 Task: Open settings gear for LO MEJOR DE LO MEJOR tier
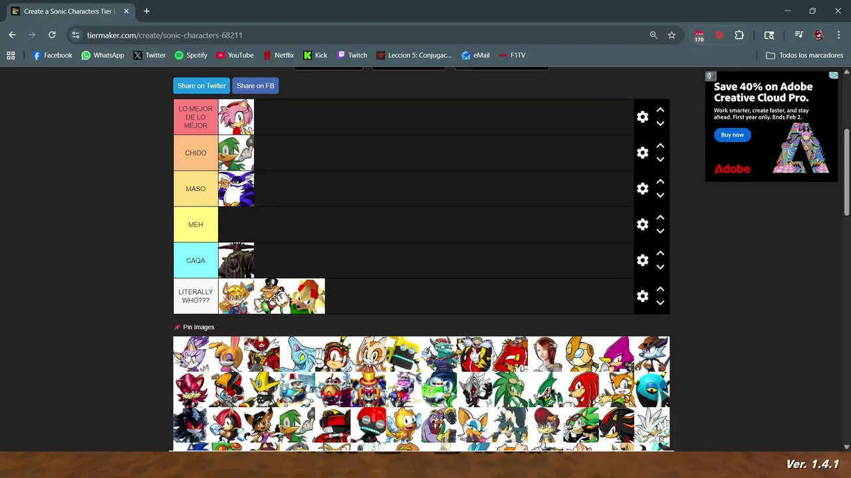pyautogui.click(x=642, y=117)
